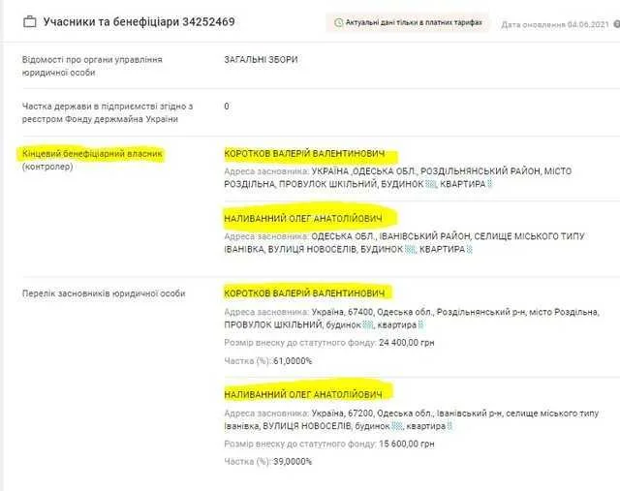This screenshot has width=620, height=491.
Task: Click the Кінцевий бенефіціарний власник label
Action: (92, 153)
